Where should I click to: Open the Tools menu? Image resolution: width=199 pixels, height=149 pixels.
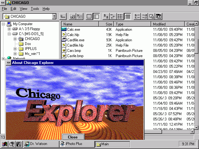[35, 9]
